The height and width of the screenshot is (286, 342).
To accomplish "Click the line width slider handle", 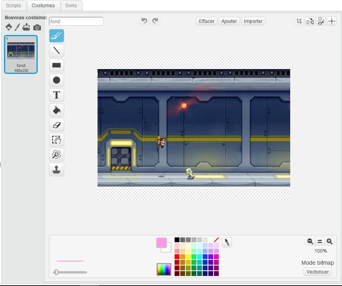I will tap(56, 272).
